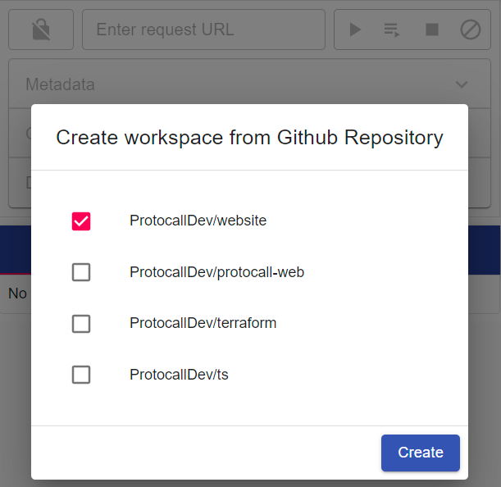Uncheck the ProtocallDev/website checkbox
Viewport: 501px width, 487px height.
pos(81,221)
